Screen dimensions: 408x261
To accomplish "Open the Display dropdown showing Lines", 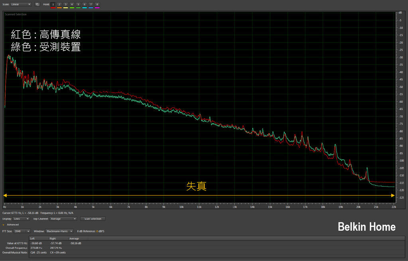I will click(21, 219).
